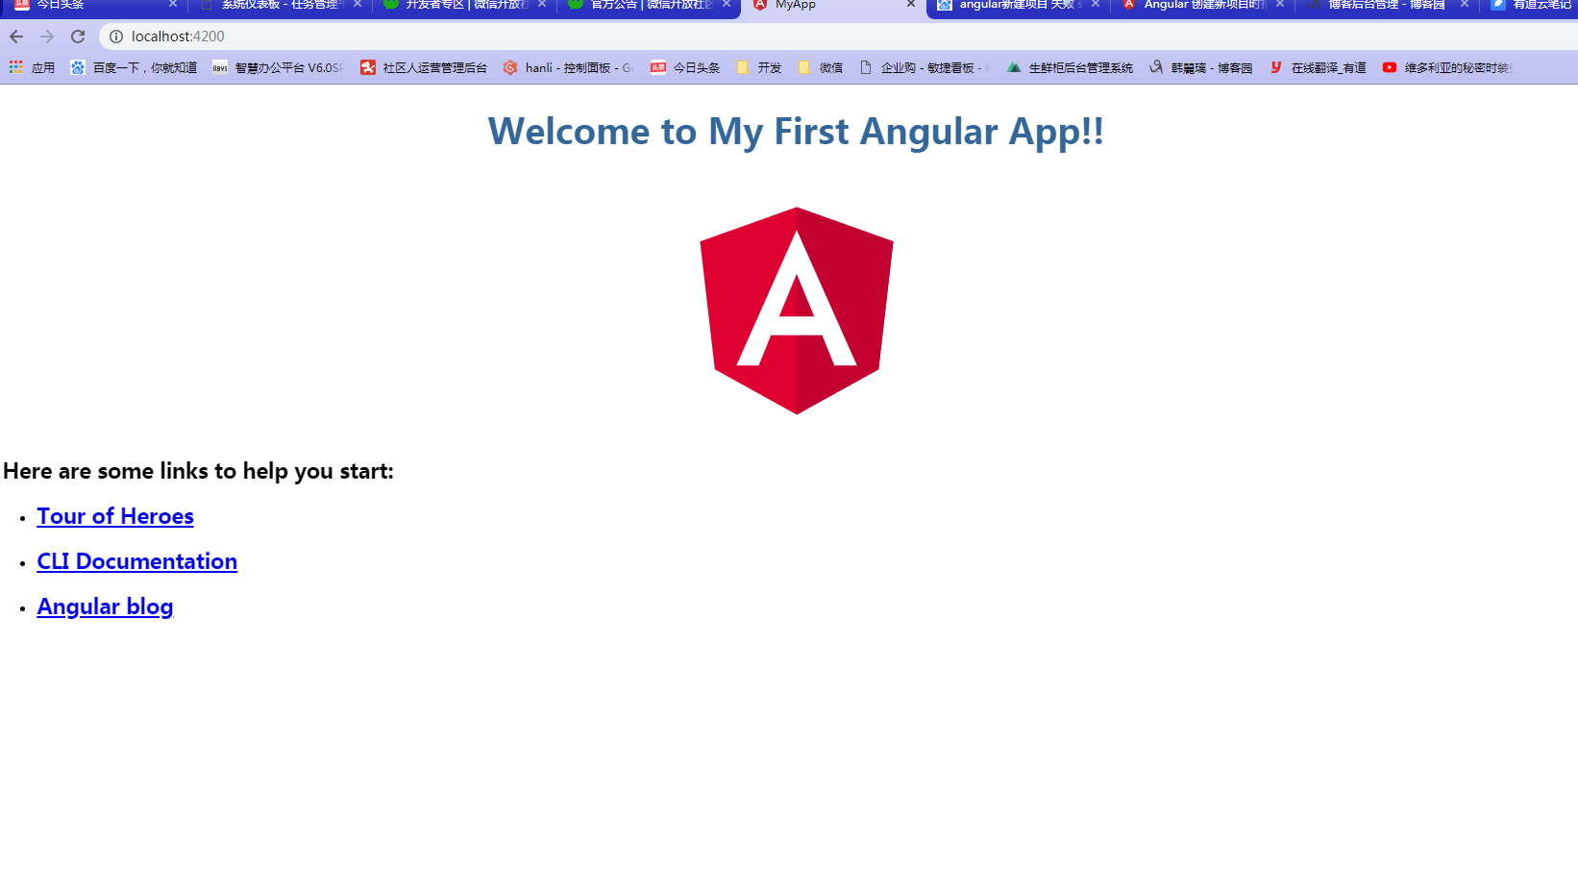View site information icon in address bar
Viewport: 1578px width, 891px height.
115,37
